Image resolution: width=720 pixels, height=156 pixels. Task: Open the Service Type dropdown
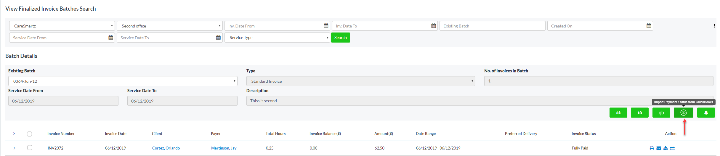coord(277,38)
